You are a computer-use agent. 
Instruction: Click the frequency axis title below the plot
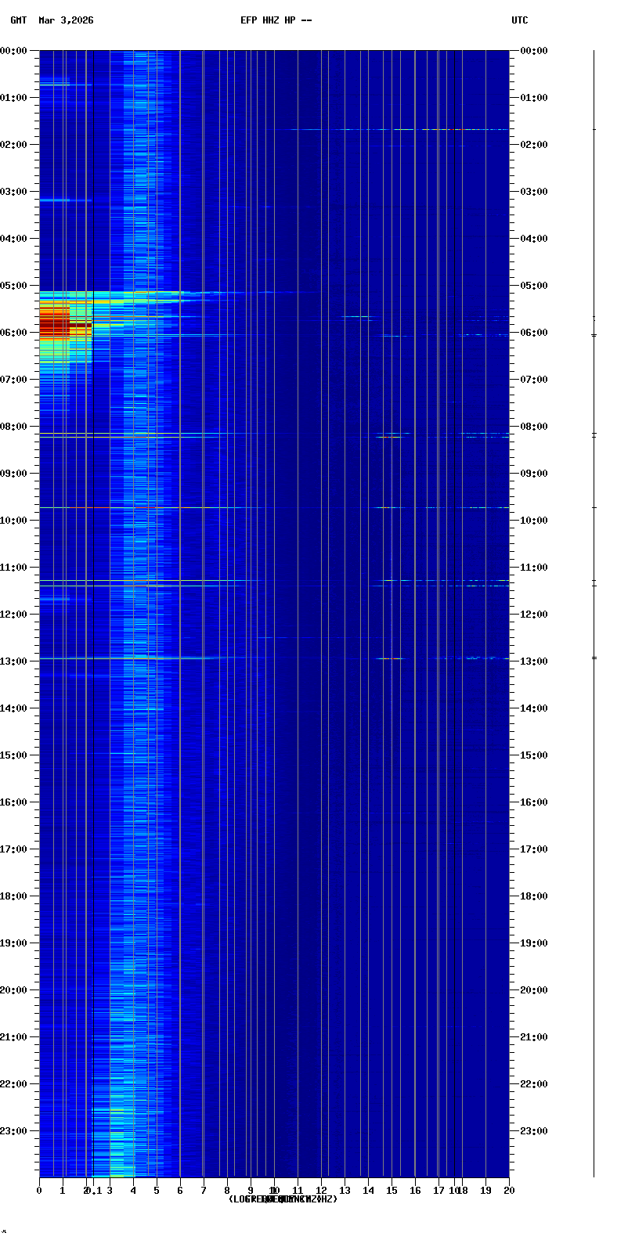pyautogui.click(x=283, y=1199)
